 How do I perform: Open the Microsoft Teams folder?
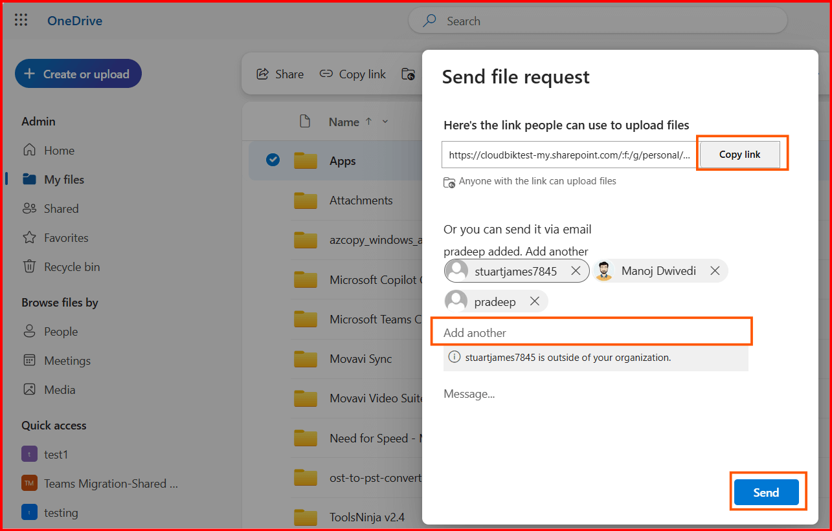pos(376,320)
